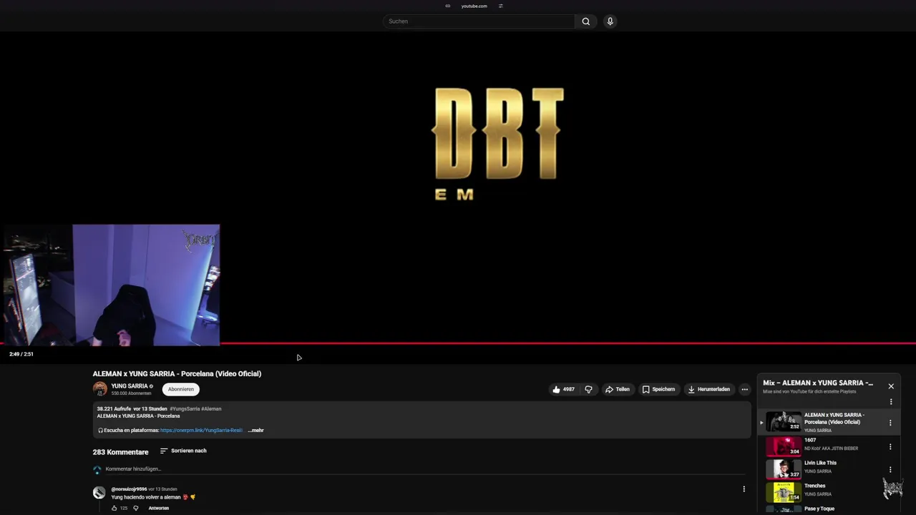The image size is (916, 515).
Task: Like the video with 4987 likes
Action: click(x=563, y=389)
